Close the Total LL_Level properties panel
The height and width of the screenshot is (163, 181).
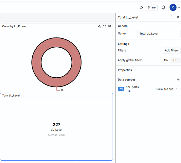[x=178, y=17]
